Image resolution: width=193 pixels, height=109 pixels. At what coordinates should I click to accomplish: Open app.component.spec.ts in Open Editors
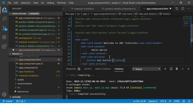pyautogui.click(x=36, y=18)
